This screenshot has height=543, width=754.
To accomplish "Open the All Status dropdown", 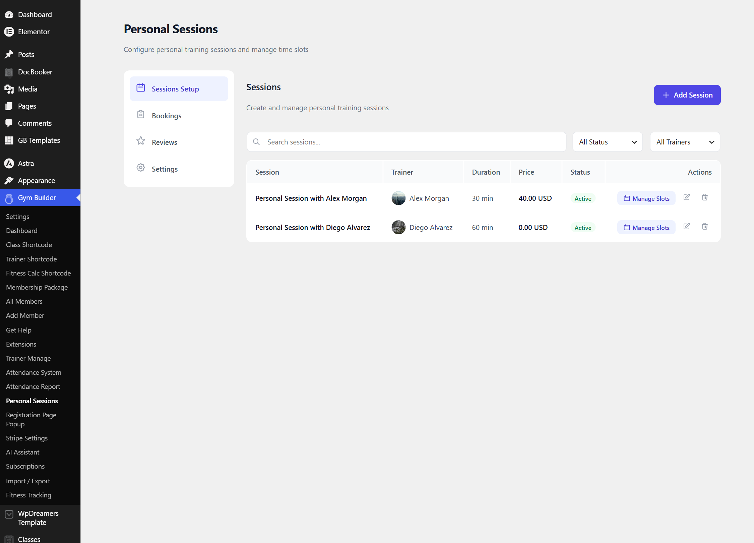I will coord(608,142).
